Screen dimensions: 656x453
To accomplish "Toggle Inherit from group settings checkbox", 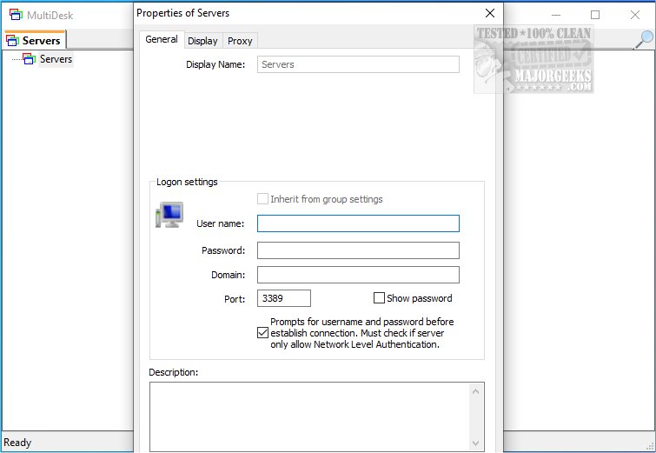I will (x=262, y=199).
